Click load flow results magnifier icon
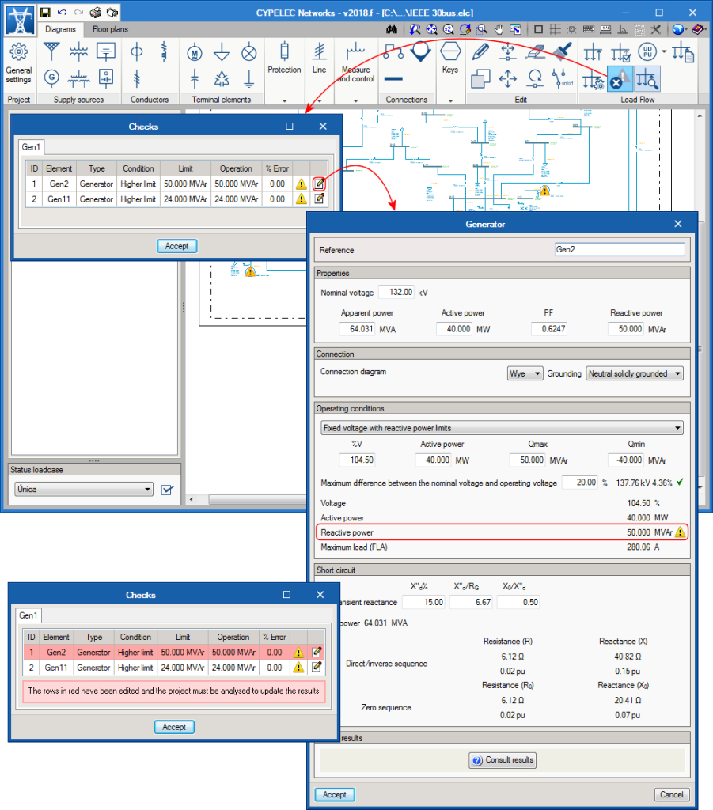713x810 pixels. (647, 79)
